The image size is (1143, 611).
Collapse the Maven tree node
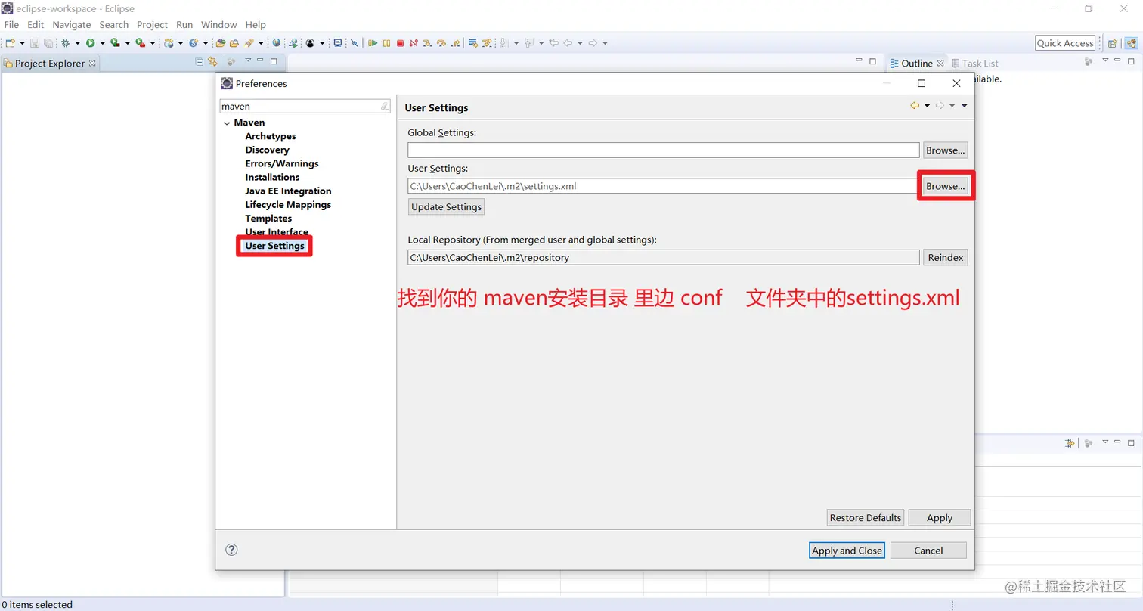point(227,123)
